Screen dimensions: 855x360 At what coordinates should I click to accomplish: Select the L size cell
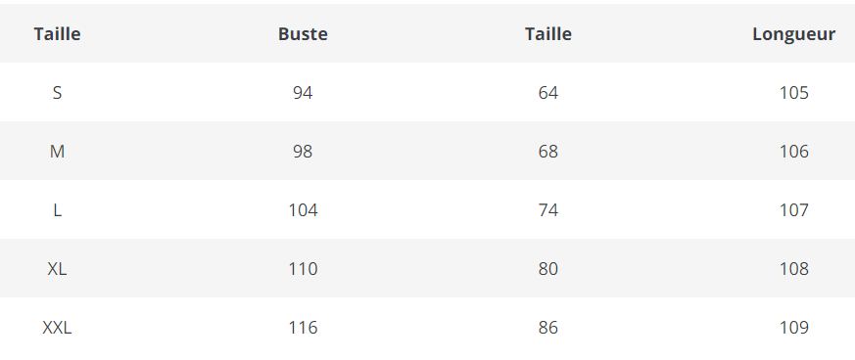[57, 210]
